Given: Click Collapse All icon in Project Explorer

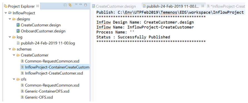Looking at the screenshot, I should coord(65,5).
